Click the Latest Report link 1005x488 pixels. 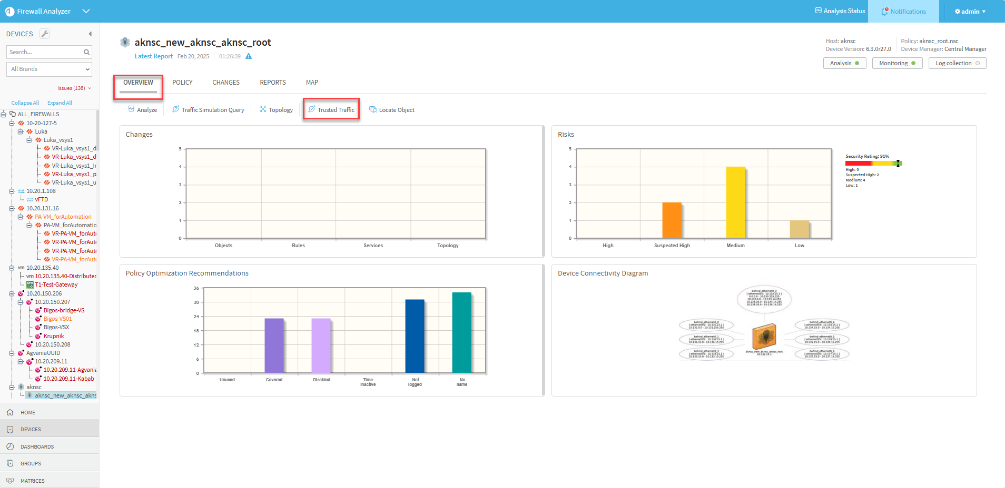[x=153, y=56]
